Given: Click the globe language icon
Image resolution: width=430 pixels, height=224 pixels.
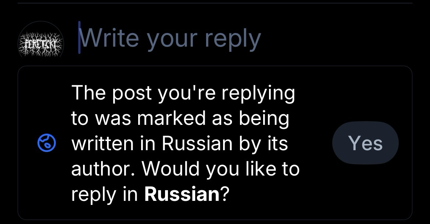Looking at the screenshot, I should click(47, 144).
